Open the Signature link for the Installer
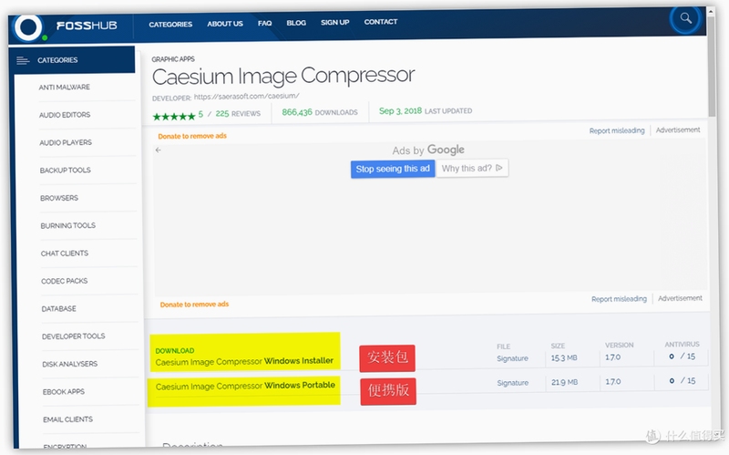This screenshot has width=729, height=455. (x=512, y=358)
